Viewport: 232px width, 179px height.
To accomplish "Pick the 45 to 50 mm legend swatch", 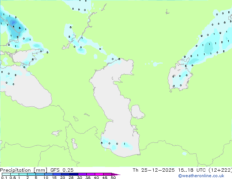I will coord(108,174).
